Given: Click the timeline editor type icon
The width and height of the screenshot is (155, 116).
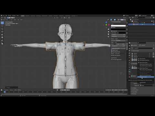Looking at the screenshot, I should 2,90.
